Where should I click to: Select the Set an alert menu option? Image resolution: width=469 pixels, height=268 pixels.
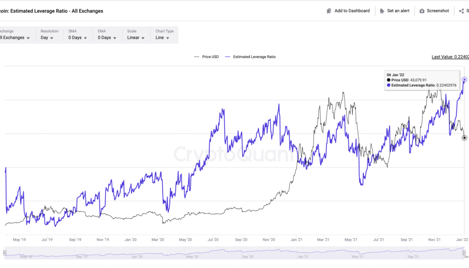[394, 11]
